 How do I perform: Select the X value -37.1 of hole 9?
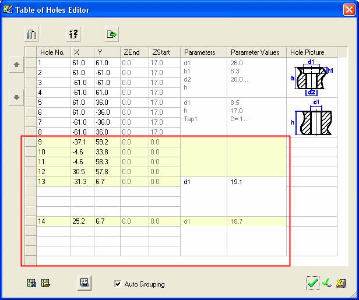pos(82,142)
